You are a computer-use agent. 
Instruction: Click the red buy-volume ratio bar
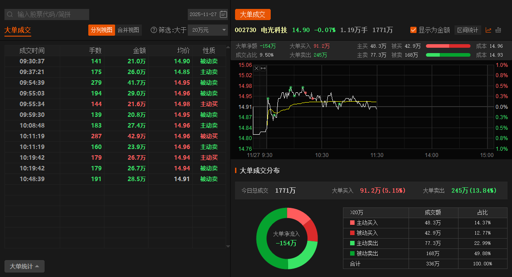click(448, 46)
